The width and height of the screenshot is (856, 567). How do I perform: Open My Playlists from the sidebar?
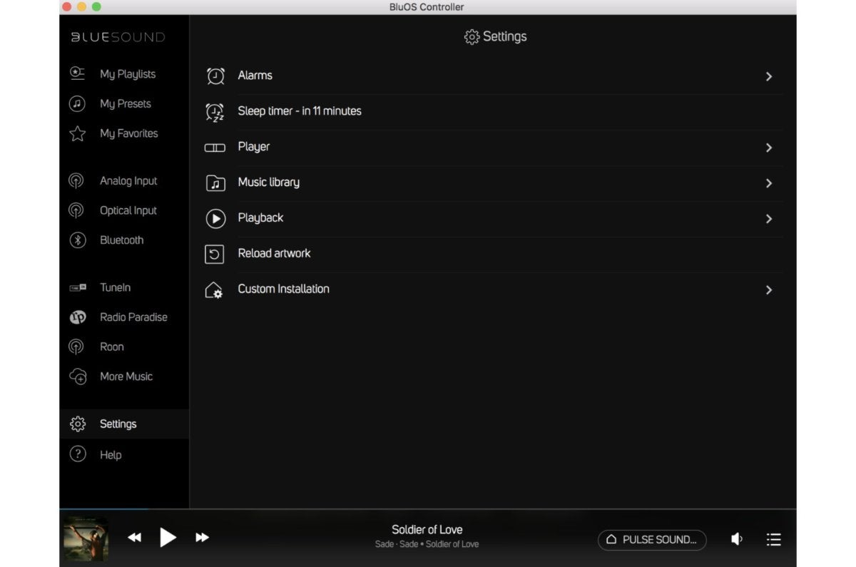(128, 74)
